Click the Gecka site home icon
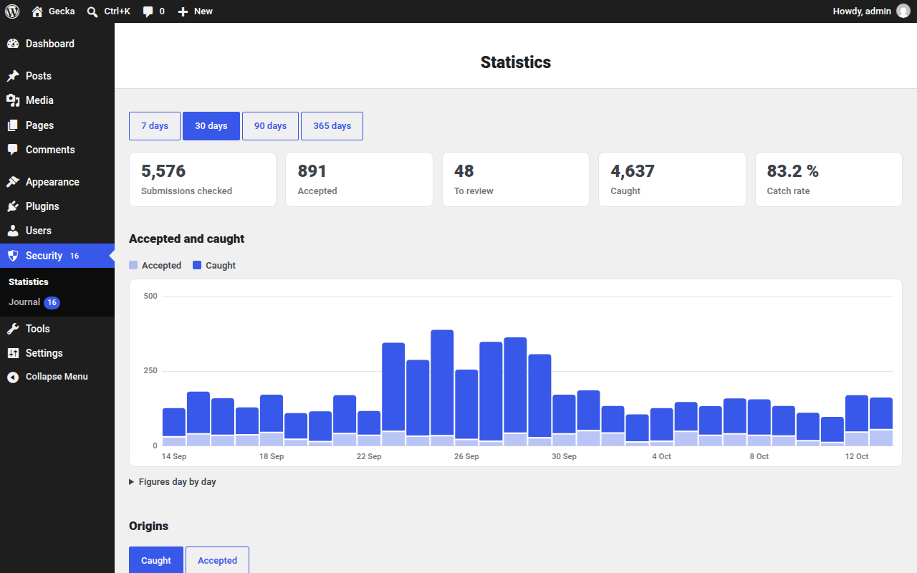The width and height of the screenshot is (917, 573). pos(37,11)
